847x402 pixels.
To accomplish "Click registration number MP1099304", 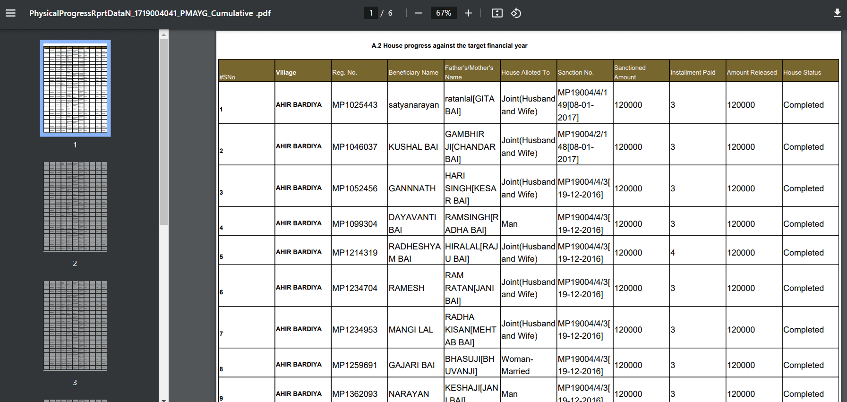I will pyautogui.click(x=355, y=224).
